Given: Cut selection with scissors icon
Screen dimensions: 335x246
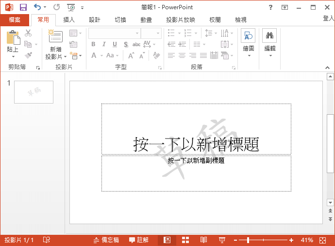Looking at the screenshot, I should point(28,33).
